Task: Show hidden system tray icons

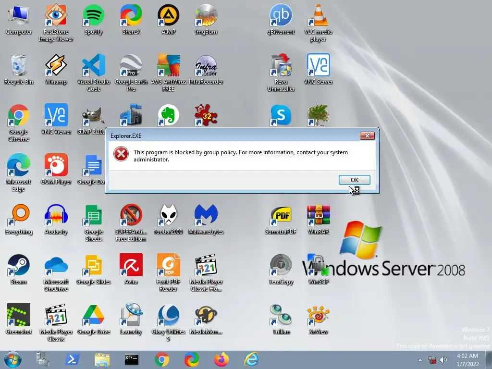Action: coord(420,360)
